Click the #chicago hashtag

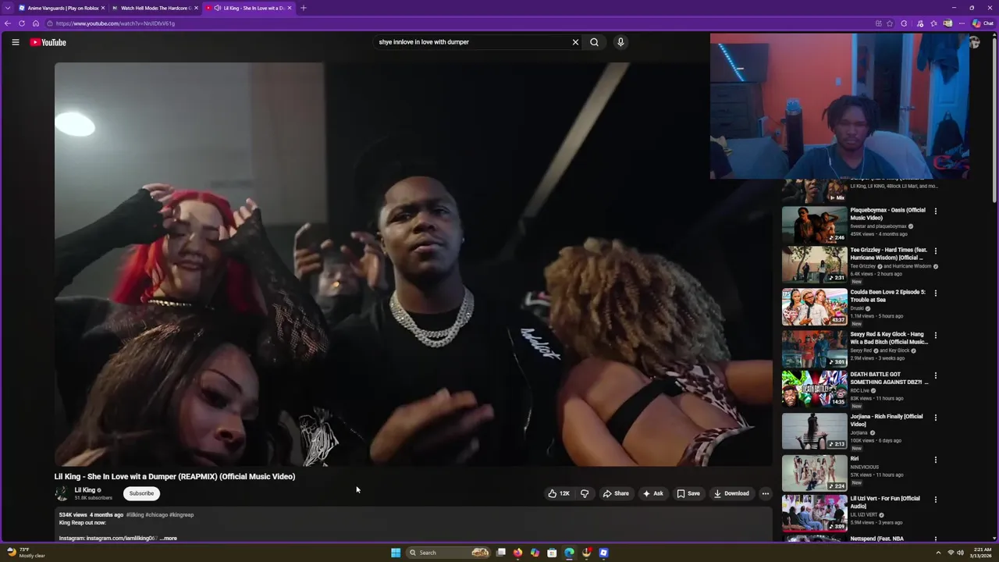point(156,515)
